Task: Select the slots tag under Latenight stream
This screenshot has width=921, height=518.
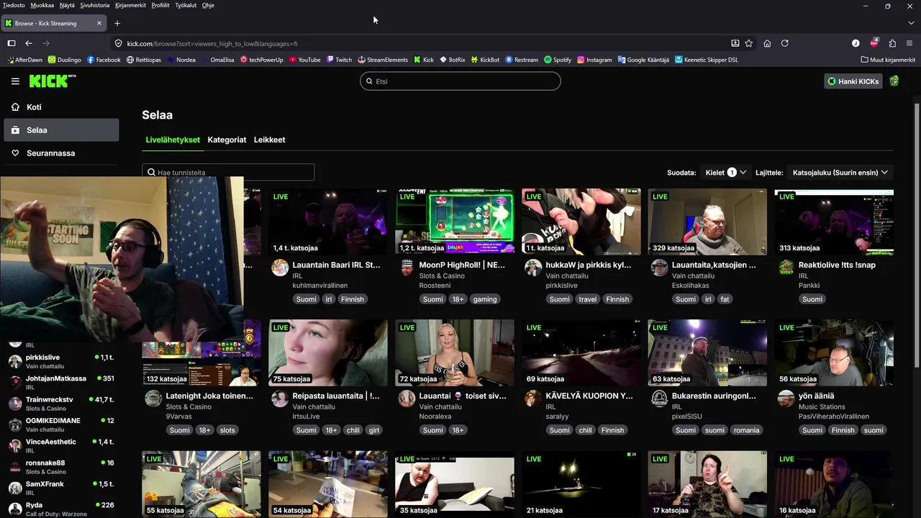Action: tap(227, 430)
